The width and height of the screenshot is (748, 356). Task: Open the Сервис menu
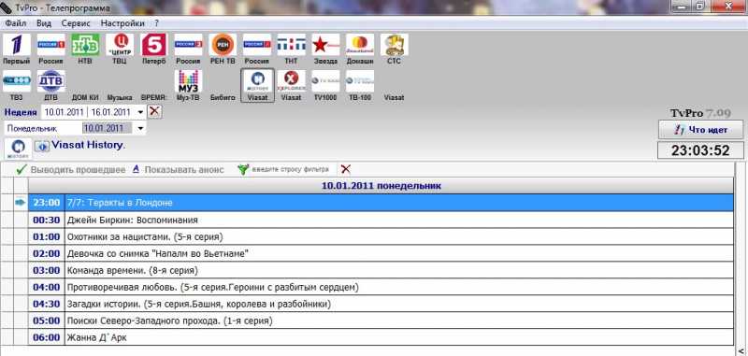point(76,22)
